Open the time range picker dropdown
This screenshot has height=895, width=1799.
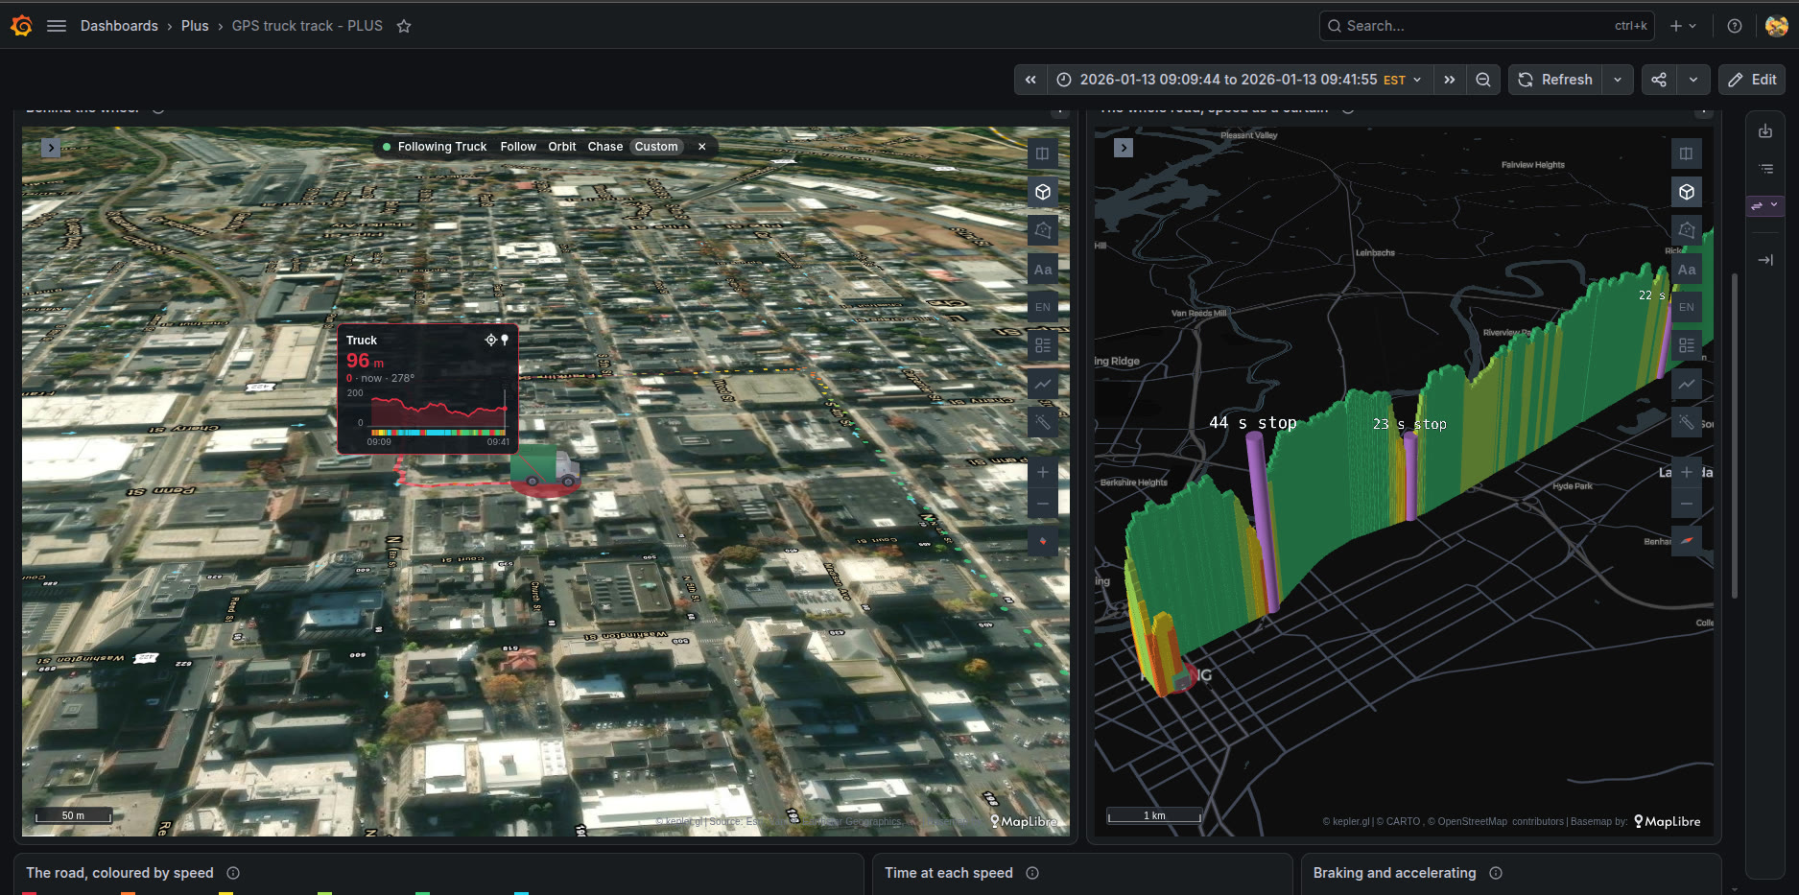[1240, 80]
